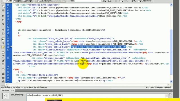The height and width of the screenshot is (101, 180).
Task: Switch to Split view
Action: click(x=17, y=1)
